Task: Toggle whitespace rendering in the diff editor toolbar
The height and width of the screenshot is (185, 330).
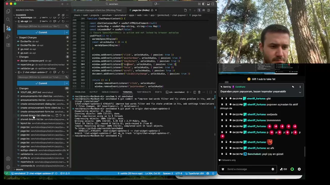Action: [x=199, y=10]
